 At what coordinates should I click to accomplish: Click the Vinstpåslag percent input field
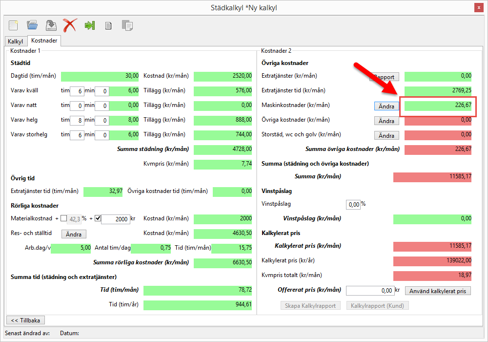click(x=353, y=204)
